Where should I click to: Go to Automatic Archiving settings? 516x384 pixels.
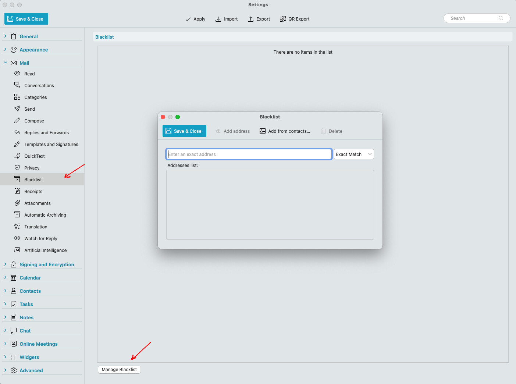click(x=46, y=215)
